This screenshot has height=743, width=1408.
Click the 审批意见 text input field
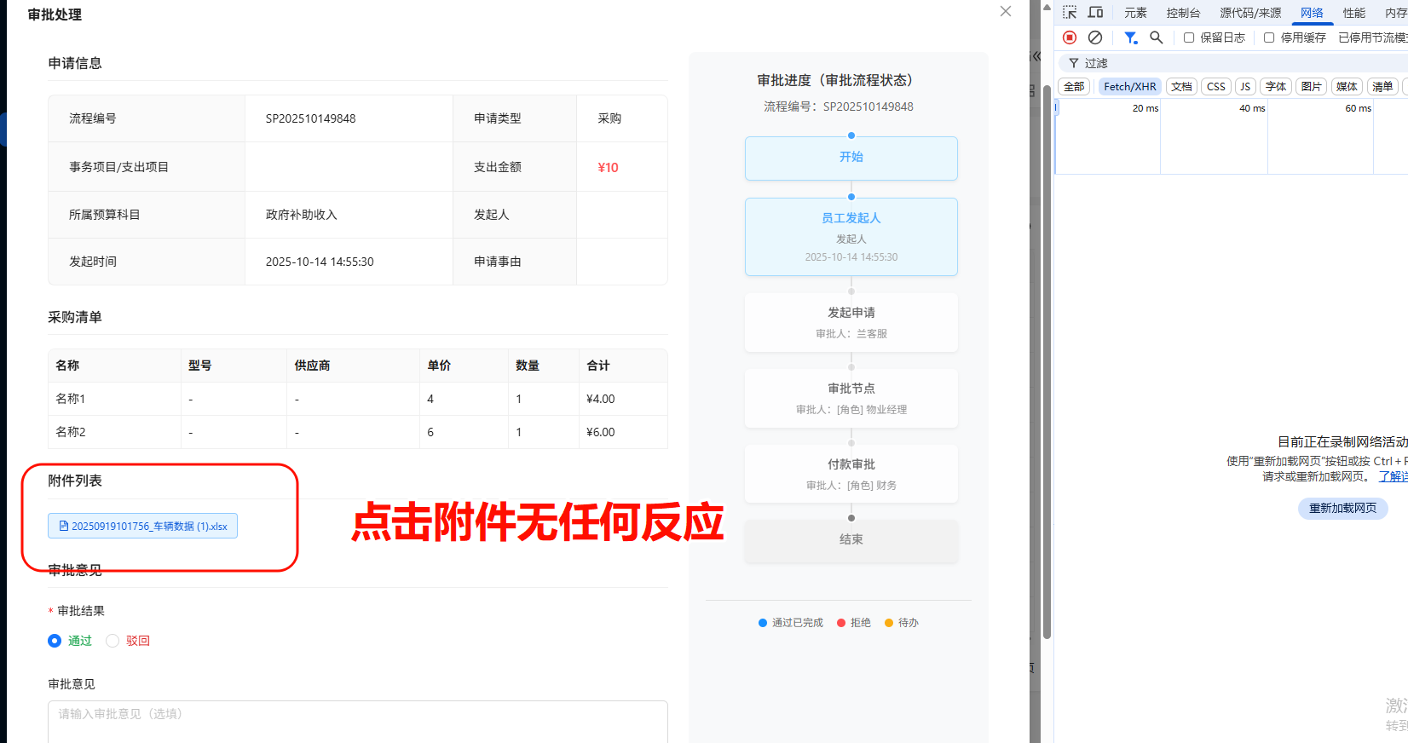tap(357, 721)
